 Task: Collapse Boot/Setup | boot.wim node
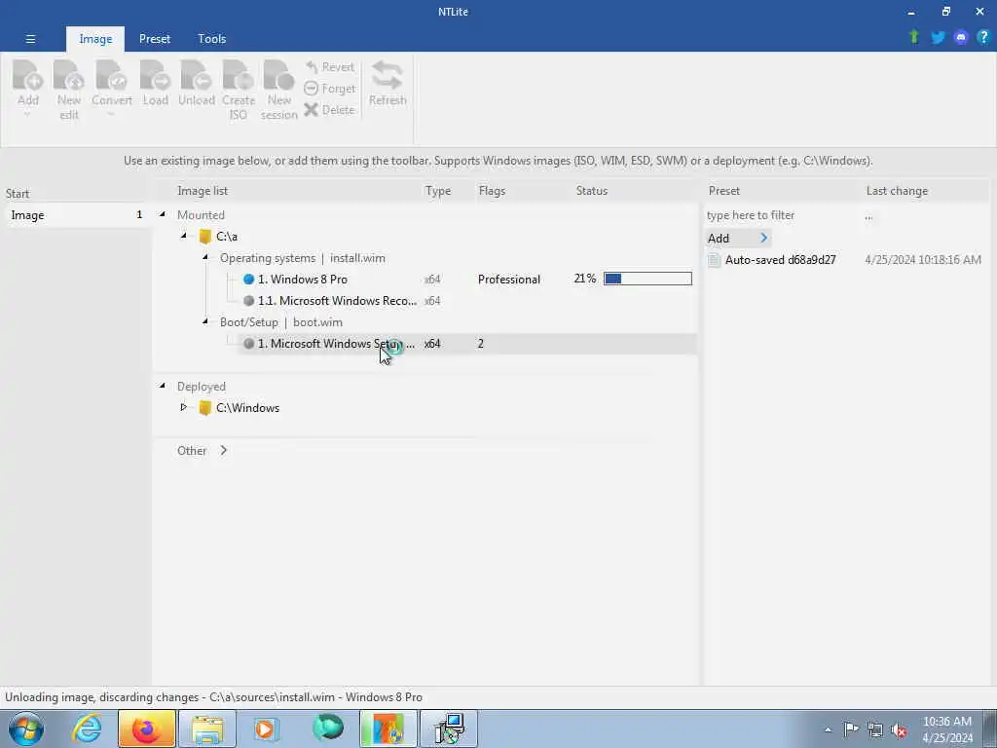click(x=204, y=321)
